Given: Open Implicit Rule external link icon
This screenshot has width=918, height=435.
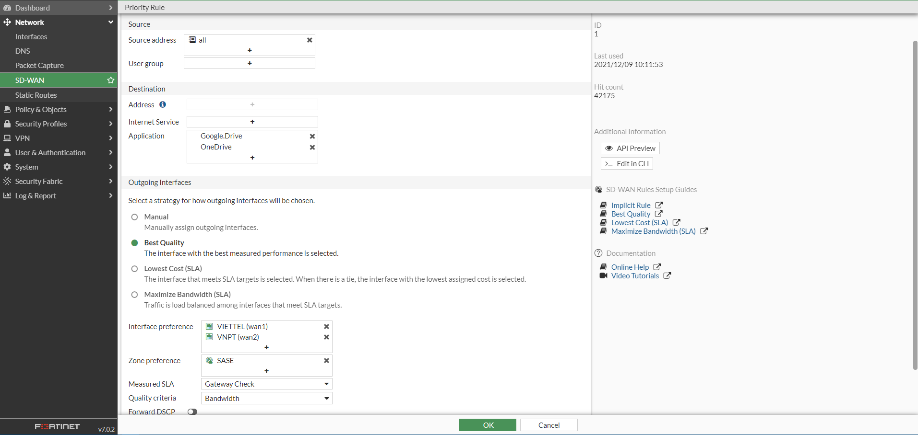Looking at the screenshot, I should pos(659,205).
